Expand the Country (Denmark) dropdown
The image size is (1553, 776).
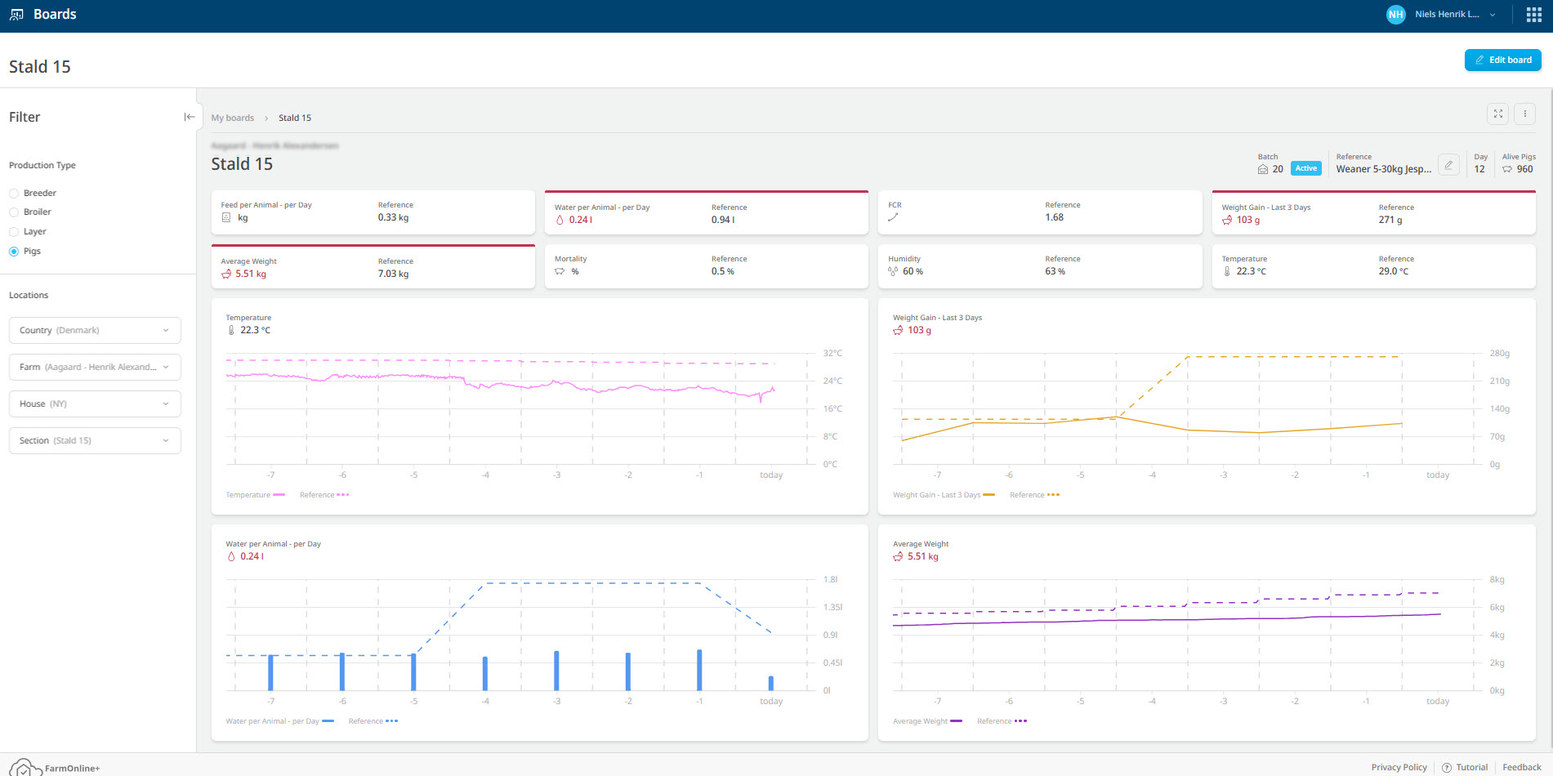click(x=95, y=330)
